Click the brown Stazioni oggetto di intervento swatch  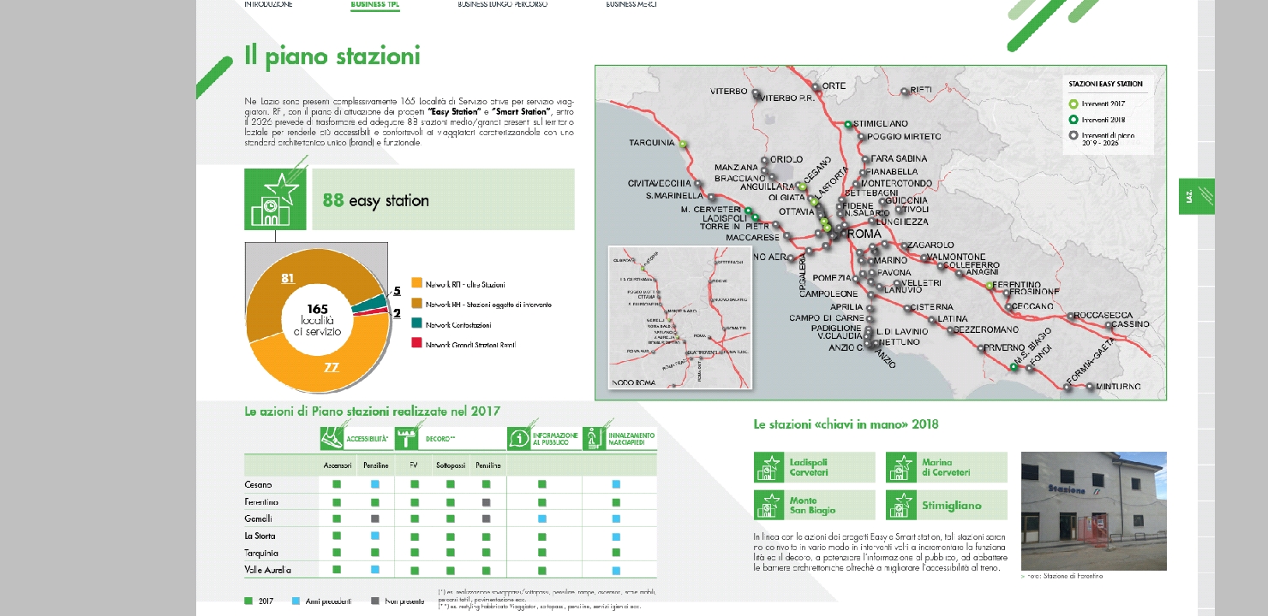pyautogui.click(x=416, y=304)
